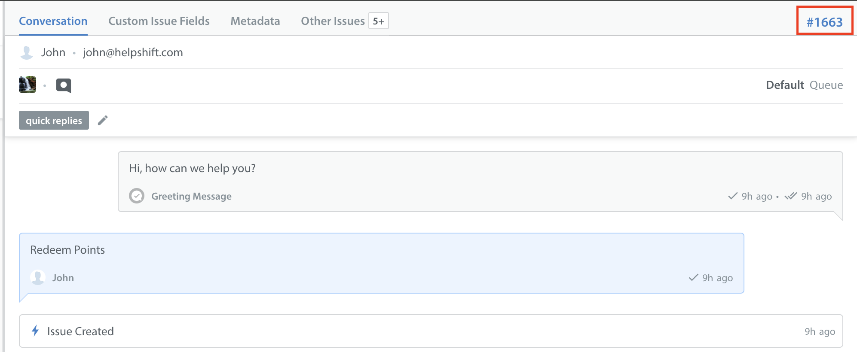This screenshot has width=857, height=352.
Task: Click the john@helpshift.com email address
Action: [x=133, y=52]
